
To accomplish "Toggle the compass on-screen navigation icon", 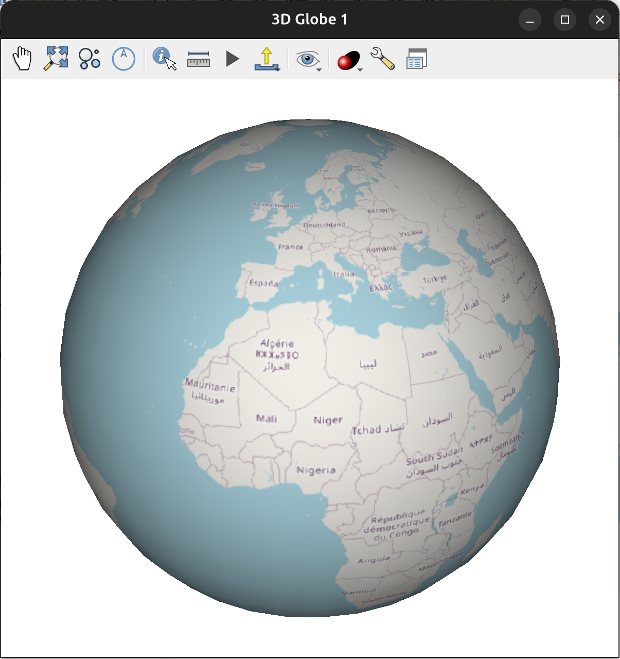I will pyautogui.click(x=123, y=59).
